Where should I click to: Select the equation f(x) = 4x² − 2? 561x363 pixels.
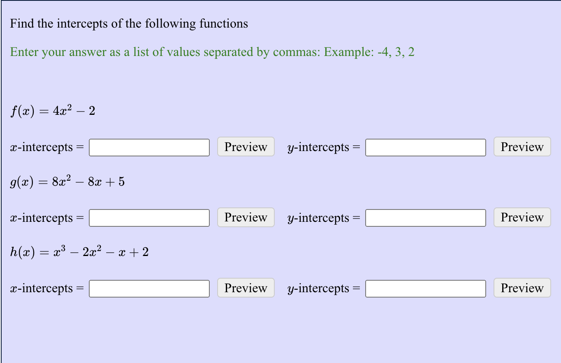(x=53, y=110)
